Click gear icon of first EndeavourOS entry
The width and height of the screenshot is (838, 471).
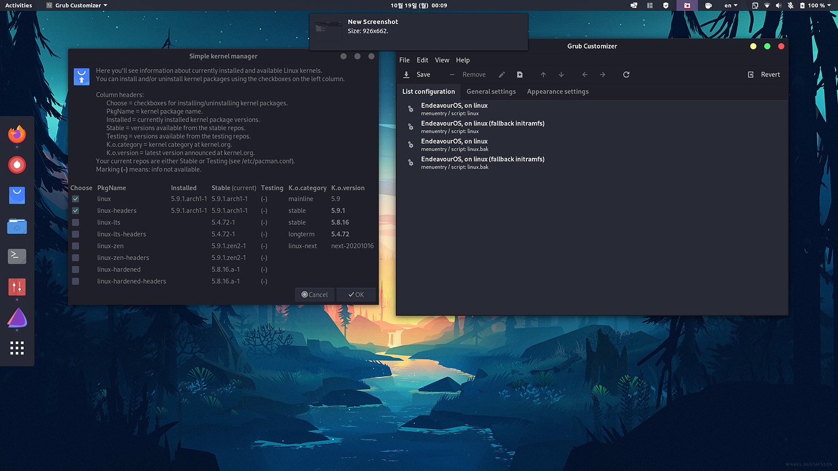[x=410, y=109]
